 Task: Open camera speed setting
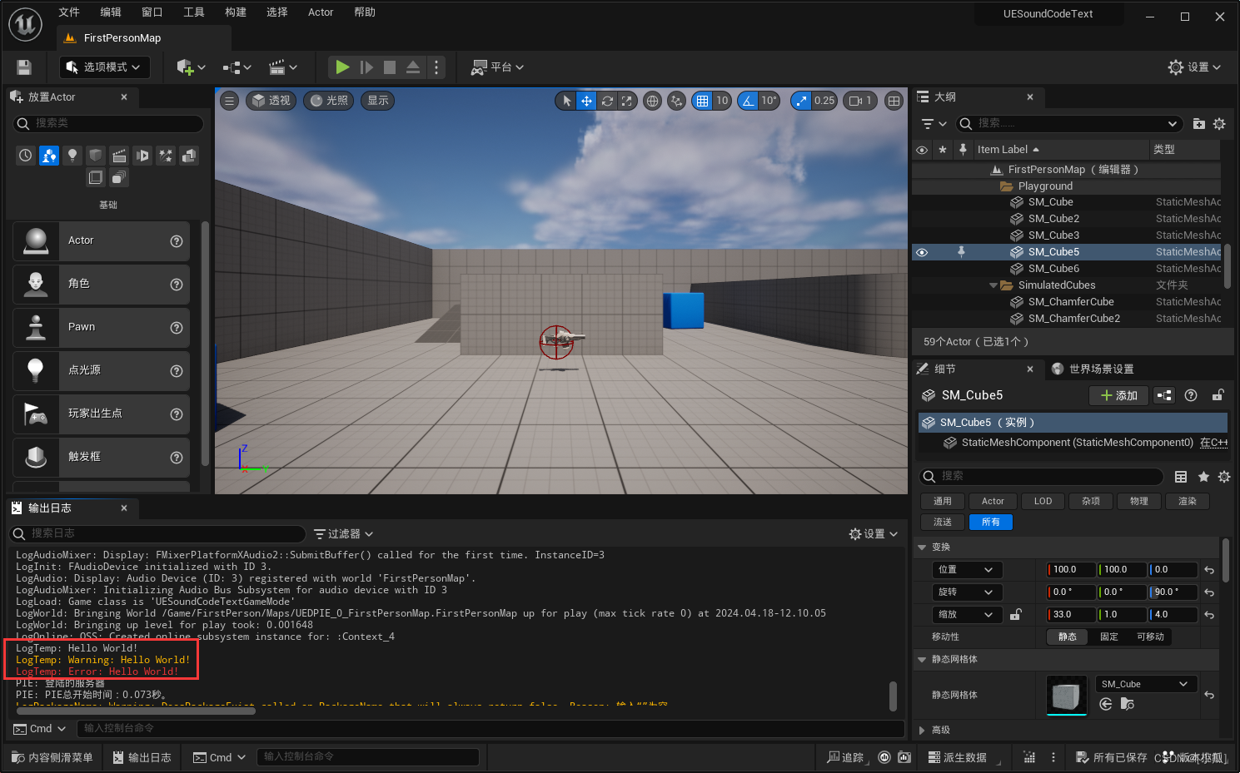click(x=859, y=101)
